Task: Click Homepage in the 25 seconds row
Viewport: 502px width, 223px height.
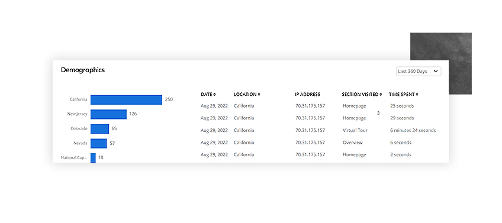Action: click(x=354, y=106)
